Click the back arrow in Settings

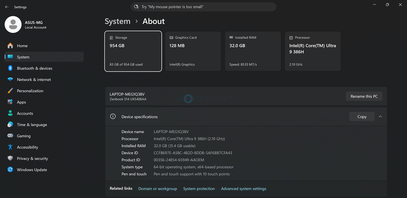pos(7,7)
